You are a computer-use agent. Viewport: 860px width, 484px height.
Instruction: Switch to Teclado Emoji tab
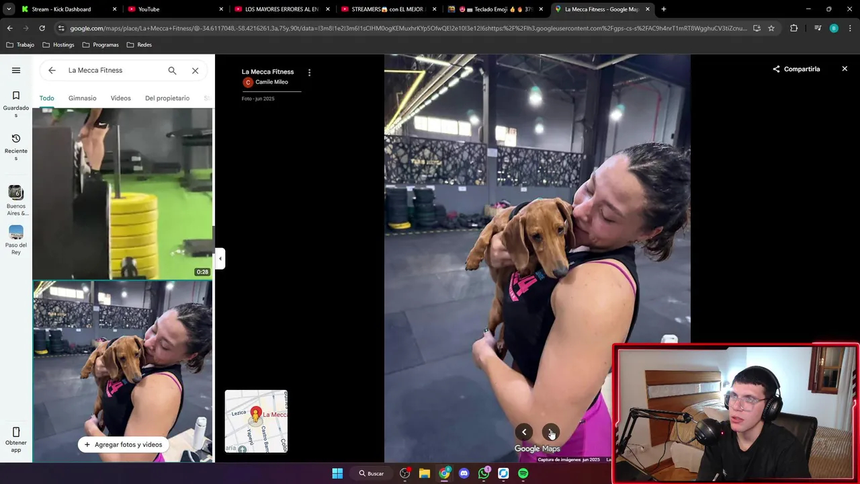pyautogui.click(x=494, y=9)
